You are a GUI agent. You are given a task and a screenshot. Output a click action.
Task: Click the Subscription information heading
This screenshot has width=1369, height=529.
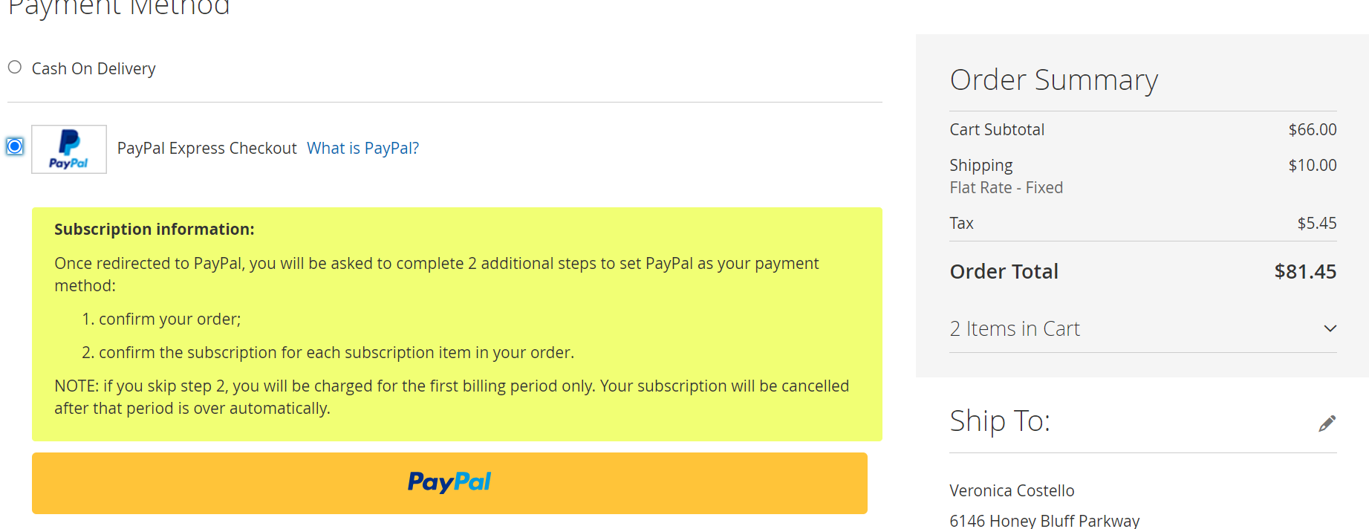(155, 229)
